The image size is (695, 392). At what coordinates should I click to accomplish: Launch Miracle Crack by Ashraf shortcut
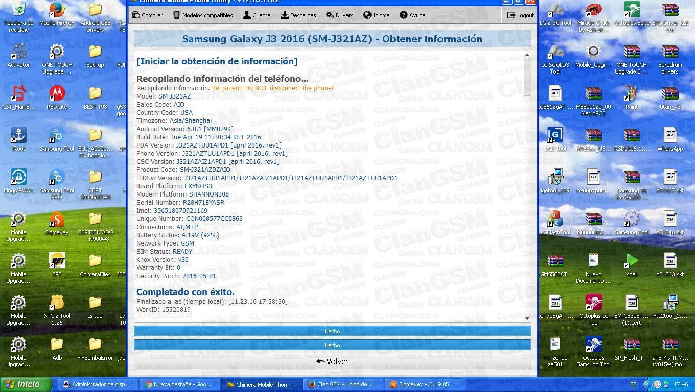click(x=593, y=17)
